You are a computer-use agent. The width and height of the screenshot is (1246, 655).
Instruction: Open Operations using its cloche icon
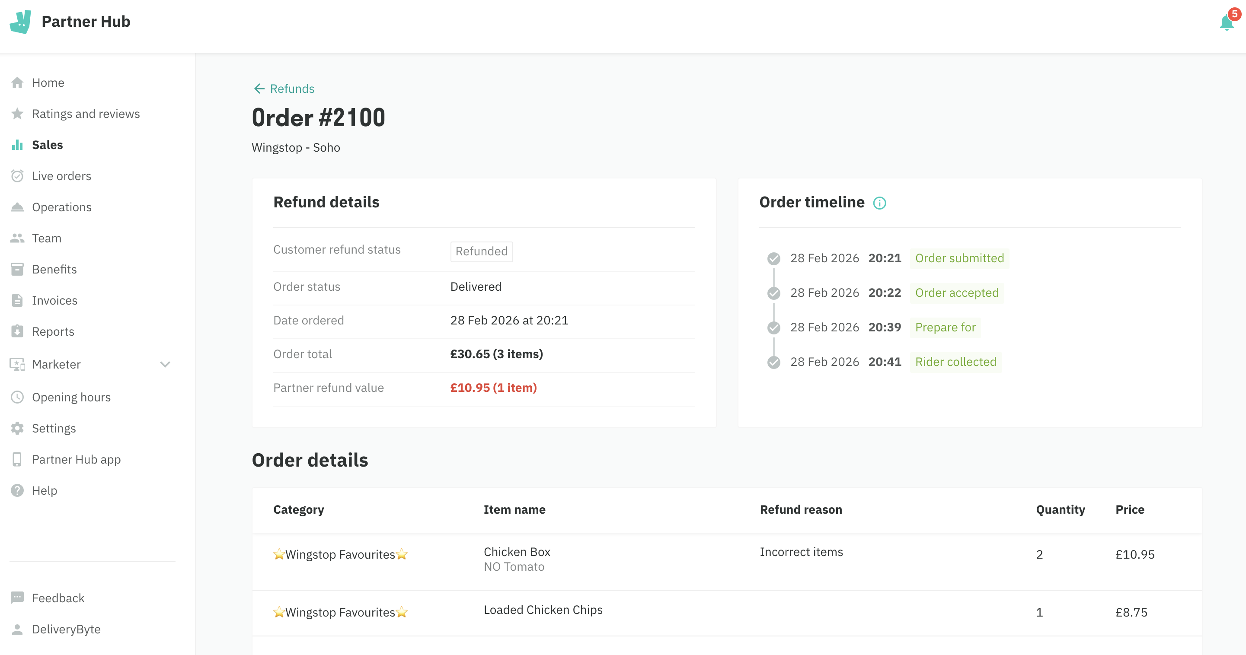17,207
